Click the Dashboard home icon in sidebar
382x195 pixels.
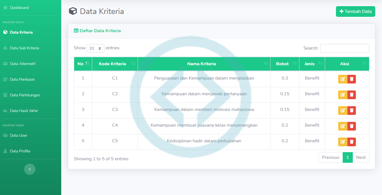[x=5, y=8]
